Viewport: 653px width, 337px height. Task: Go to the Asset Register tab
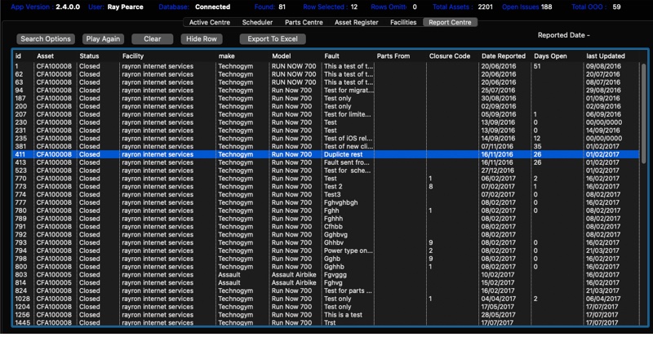coord(357,23)
